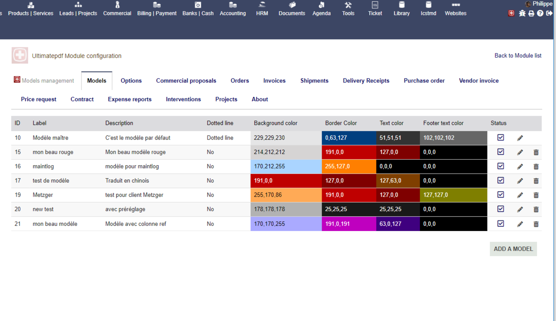Click the red cross icon in top bar
556x321 pixels.
[x=512, y=13]
